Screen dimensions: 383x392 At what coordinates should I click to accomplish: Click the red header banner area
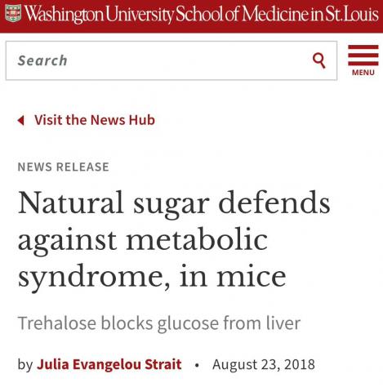(191, 16)
